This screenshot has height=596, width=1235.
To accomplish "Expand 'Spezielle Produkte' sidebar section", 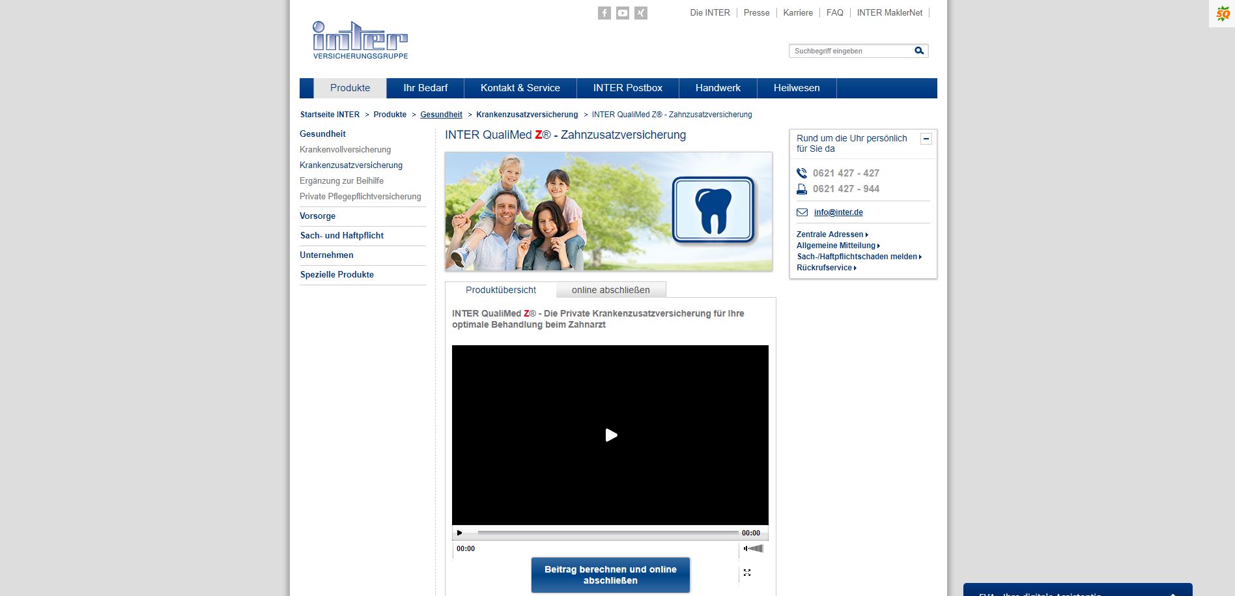I will 337,275.
